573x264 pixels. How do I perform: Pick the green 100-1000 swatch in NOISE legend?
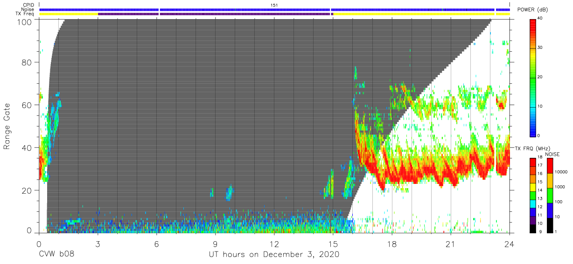pos(550,196)
